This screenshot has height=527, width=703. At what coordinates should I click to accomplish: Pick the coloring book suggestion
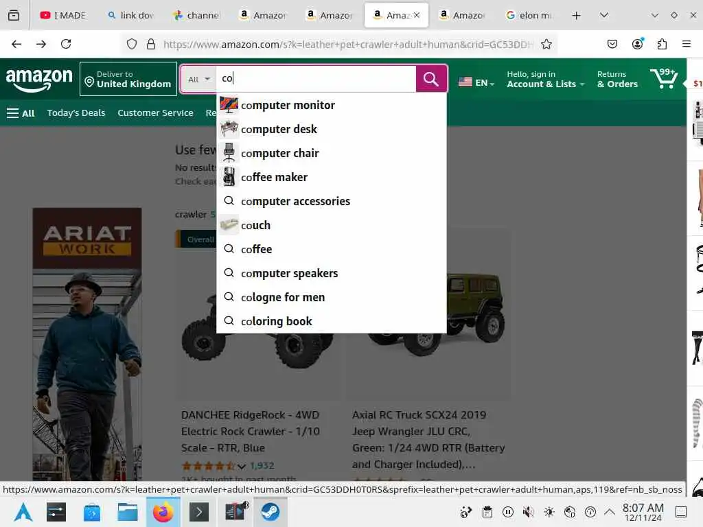(x=332, y=321)
